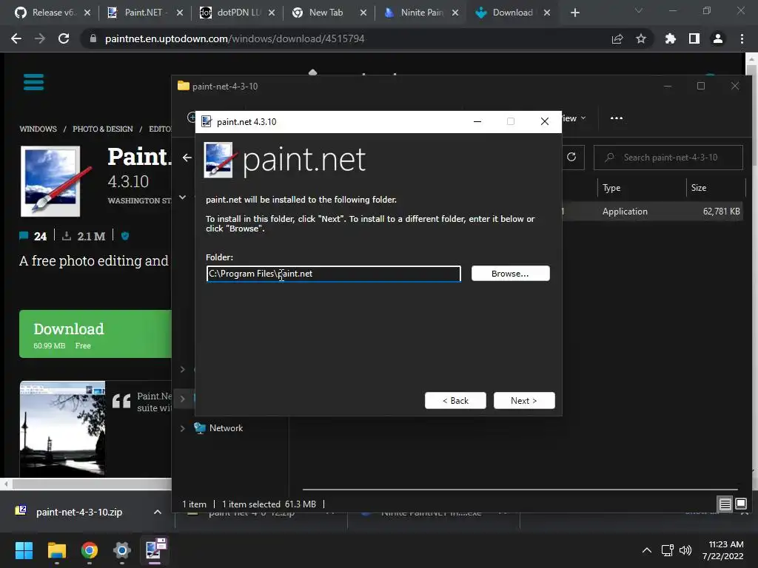Click the Next button in installer

(x=524, y=400)
